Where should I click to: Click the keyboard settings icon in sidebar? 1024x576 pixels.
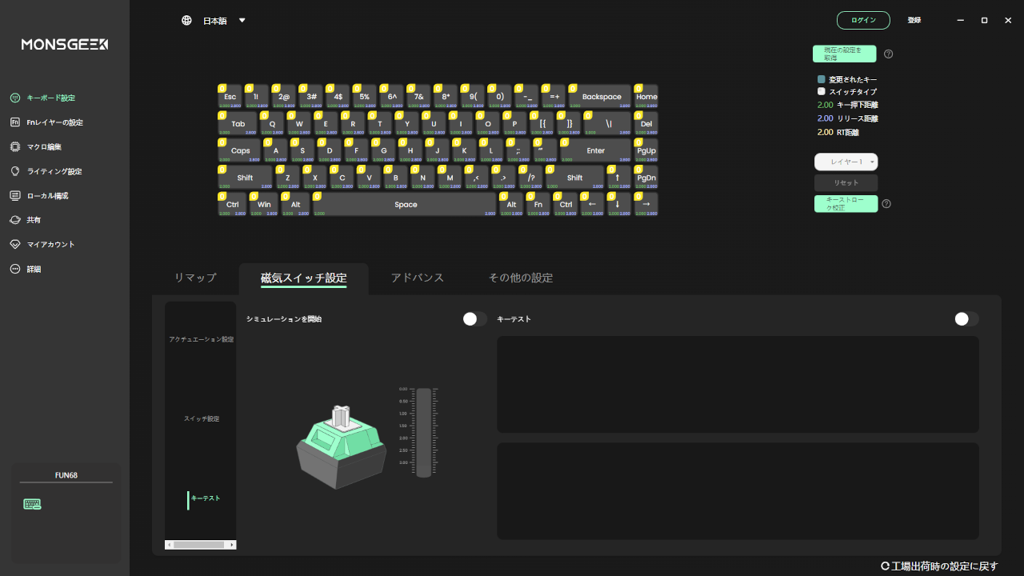pyautogui.click(x=14, y=98)
